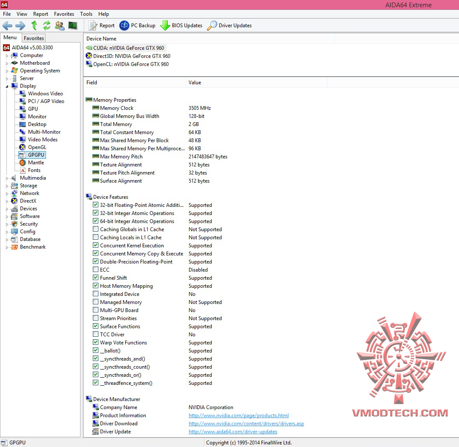Select the AIDA64 v5.00.3300 root node
This screenshot has height=447, width=459.
[x=29, y=48]
